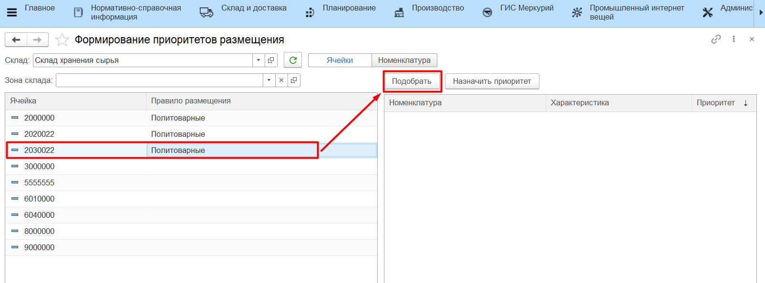Click the green refresh icon
This screenshot has width=765, height=283.
293,60
